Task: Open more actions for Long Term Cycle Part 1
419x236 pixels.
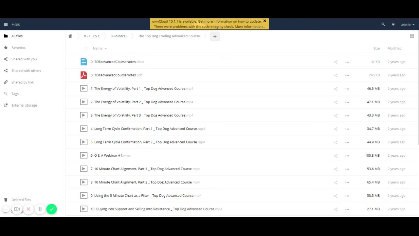Action: 347,129
